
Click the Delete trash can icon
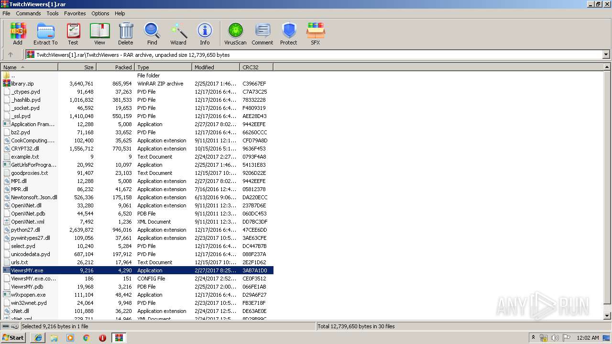pos(126,34)
